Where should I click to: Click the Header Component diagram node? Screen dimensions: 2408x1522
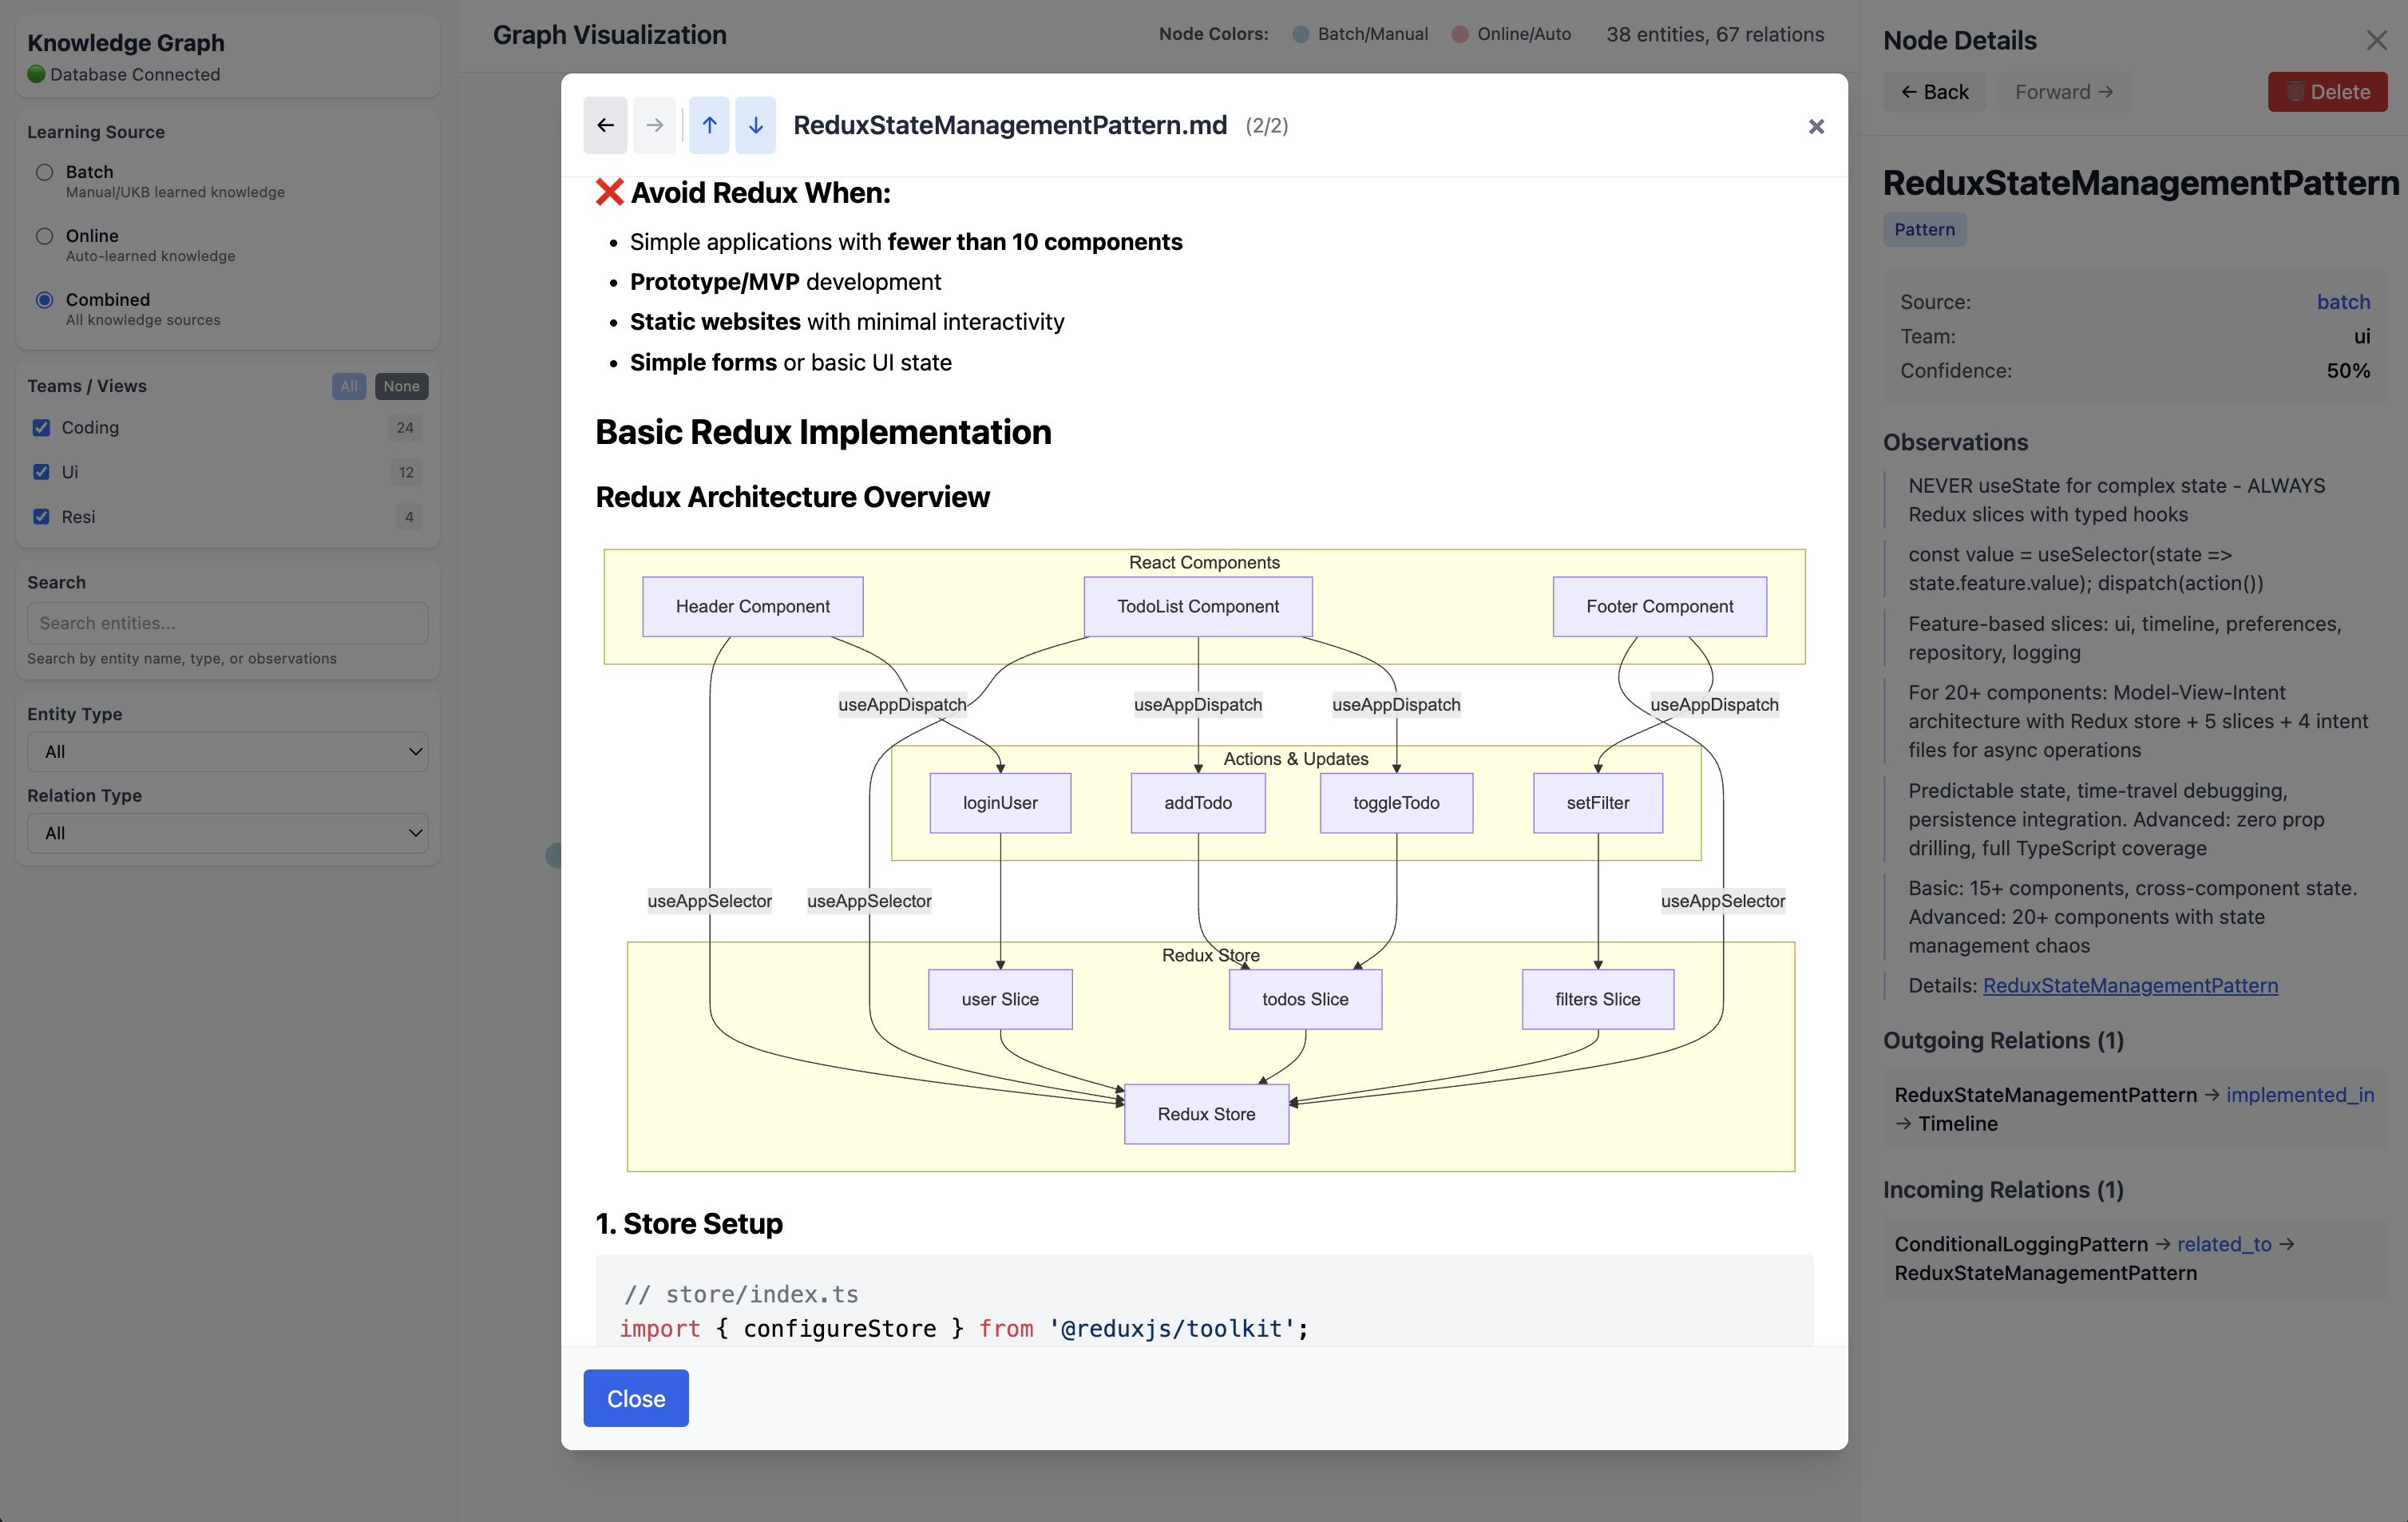(x=752, y=606)
